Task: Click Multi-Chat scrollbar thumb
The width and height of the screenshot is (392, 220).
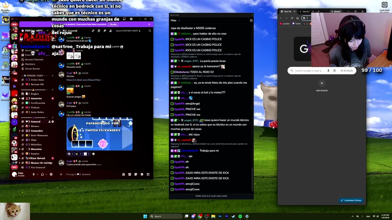Action: click(252, 179)
